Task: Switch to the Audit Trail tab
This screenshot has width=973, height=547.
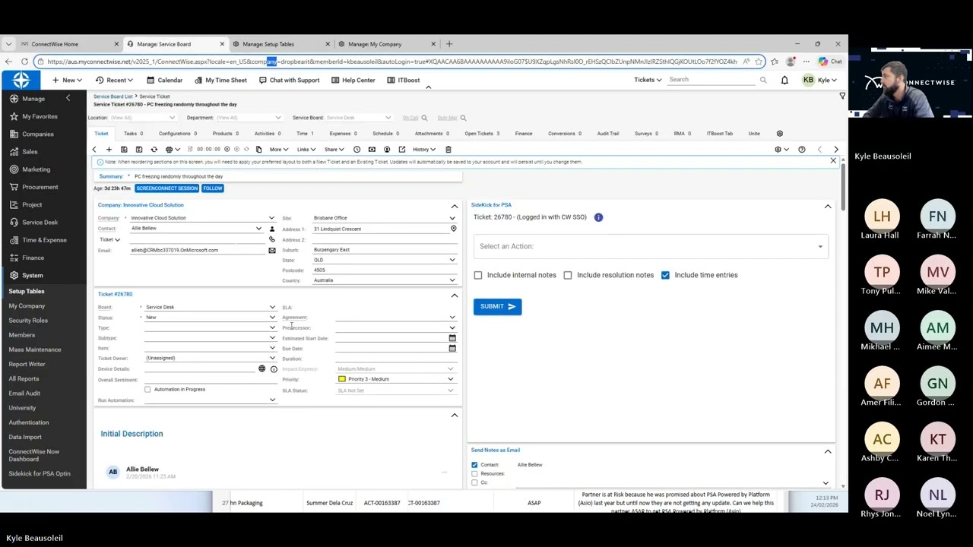Action: click(x=608, y=134)
